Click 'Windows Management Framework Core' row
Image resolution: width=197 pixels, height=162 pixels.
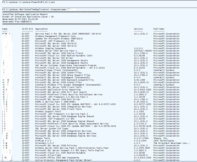[55, 36]
